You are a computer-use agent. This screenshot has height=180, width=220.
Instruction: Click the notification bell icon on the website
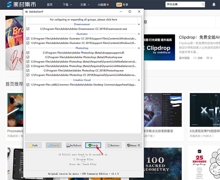click(x=214, y=4)
